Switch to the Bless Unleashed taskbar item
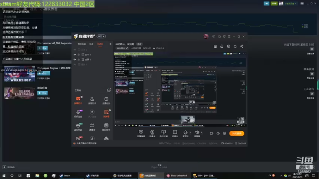Image resolution: width=319 pixels, height=179 pixels. coord(177,175)
